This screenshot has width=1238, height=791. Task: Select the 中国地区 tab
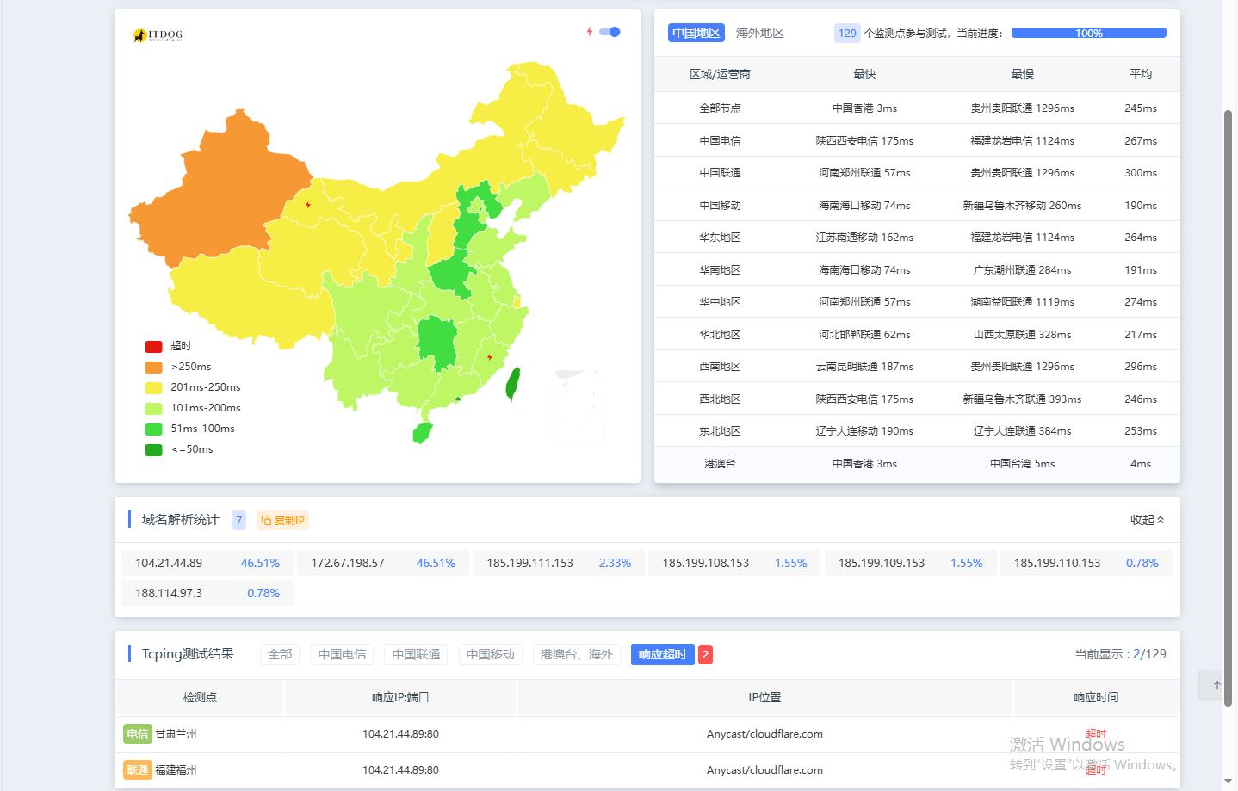coord(696,33)
